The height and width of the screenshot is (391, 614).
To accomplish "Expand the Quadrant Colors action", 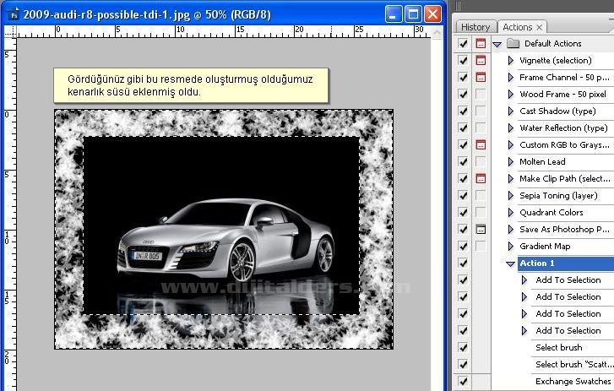I will (511, 212).
